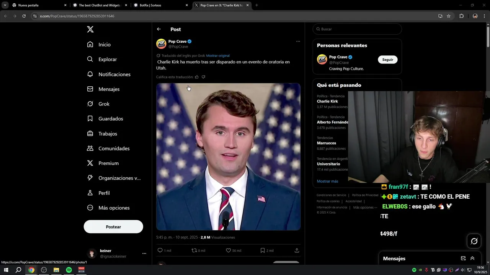Open the post's three-dot more menu

point(298,41)
